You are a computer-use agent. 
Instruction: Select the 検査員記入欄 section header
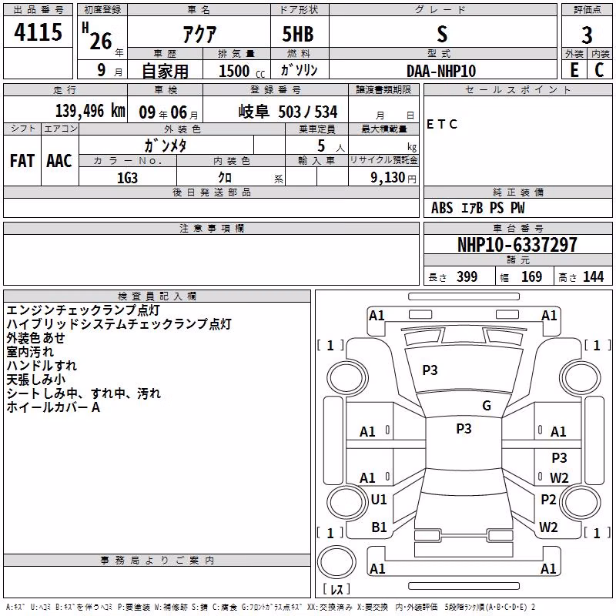click(x=157, y=296)
